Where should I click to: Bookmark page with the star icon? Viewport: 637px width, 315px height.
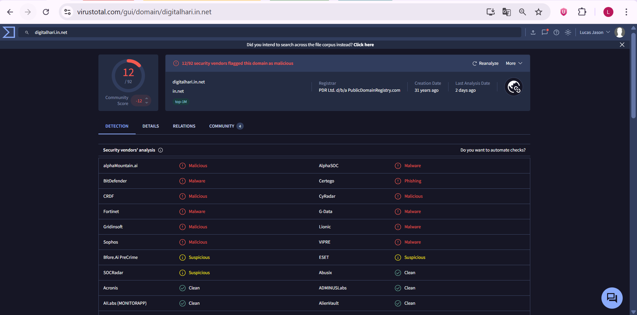[x=538, y=12]
